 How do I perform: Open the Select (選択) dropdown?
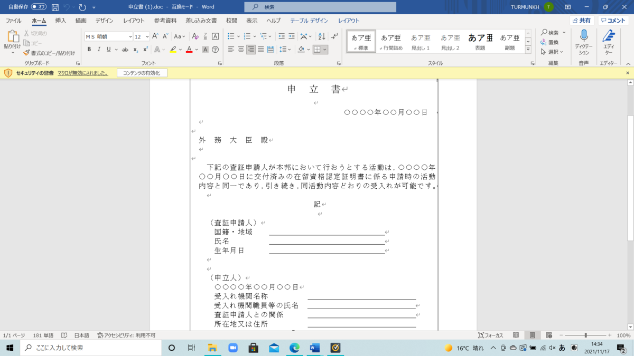click(x=552, y=52)
